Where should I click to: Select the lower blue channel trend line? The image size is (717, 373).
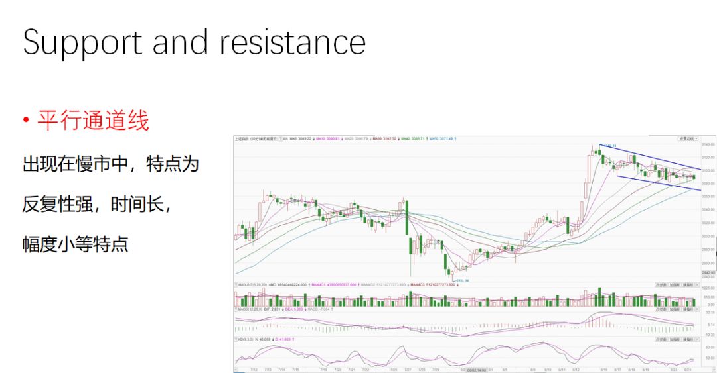659,183
